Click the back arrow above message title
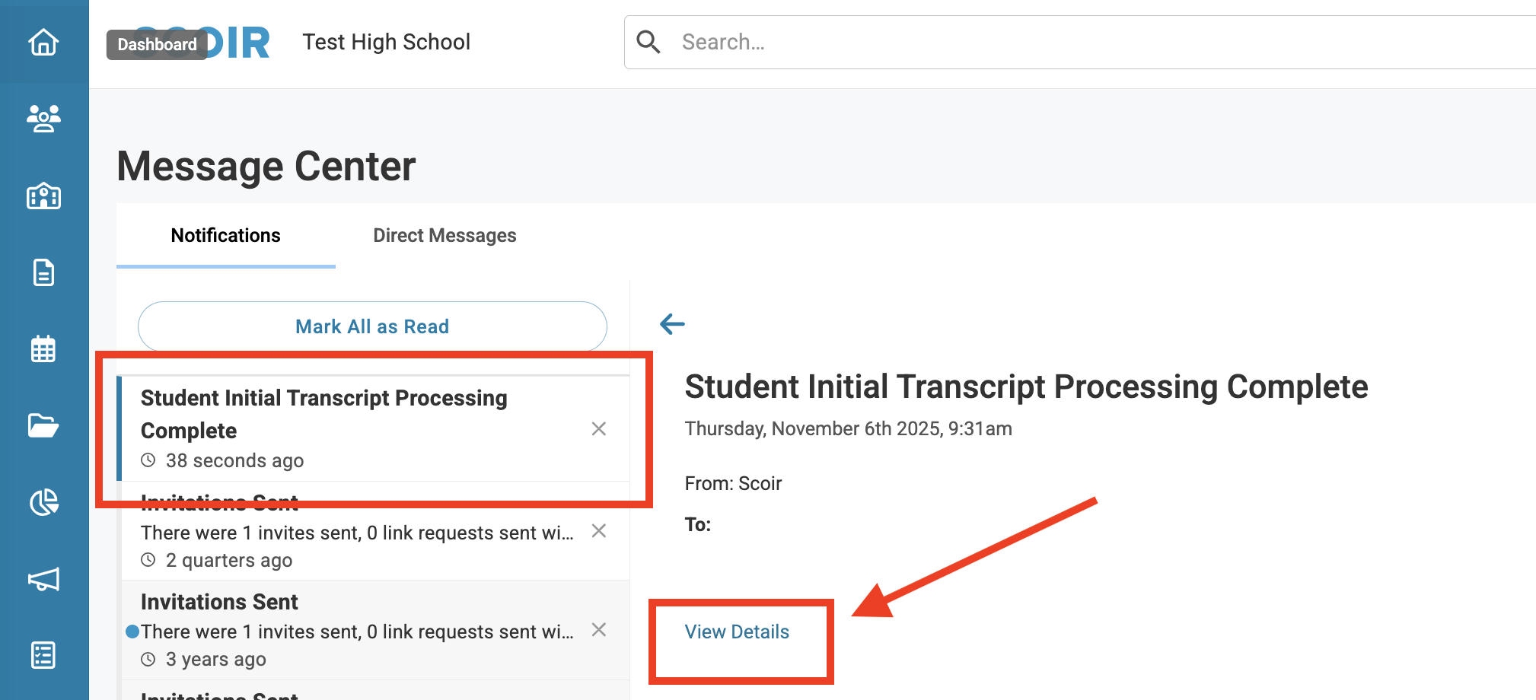The image size is (1536, 700). 672,324
